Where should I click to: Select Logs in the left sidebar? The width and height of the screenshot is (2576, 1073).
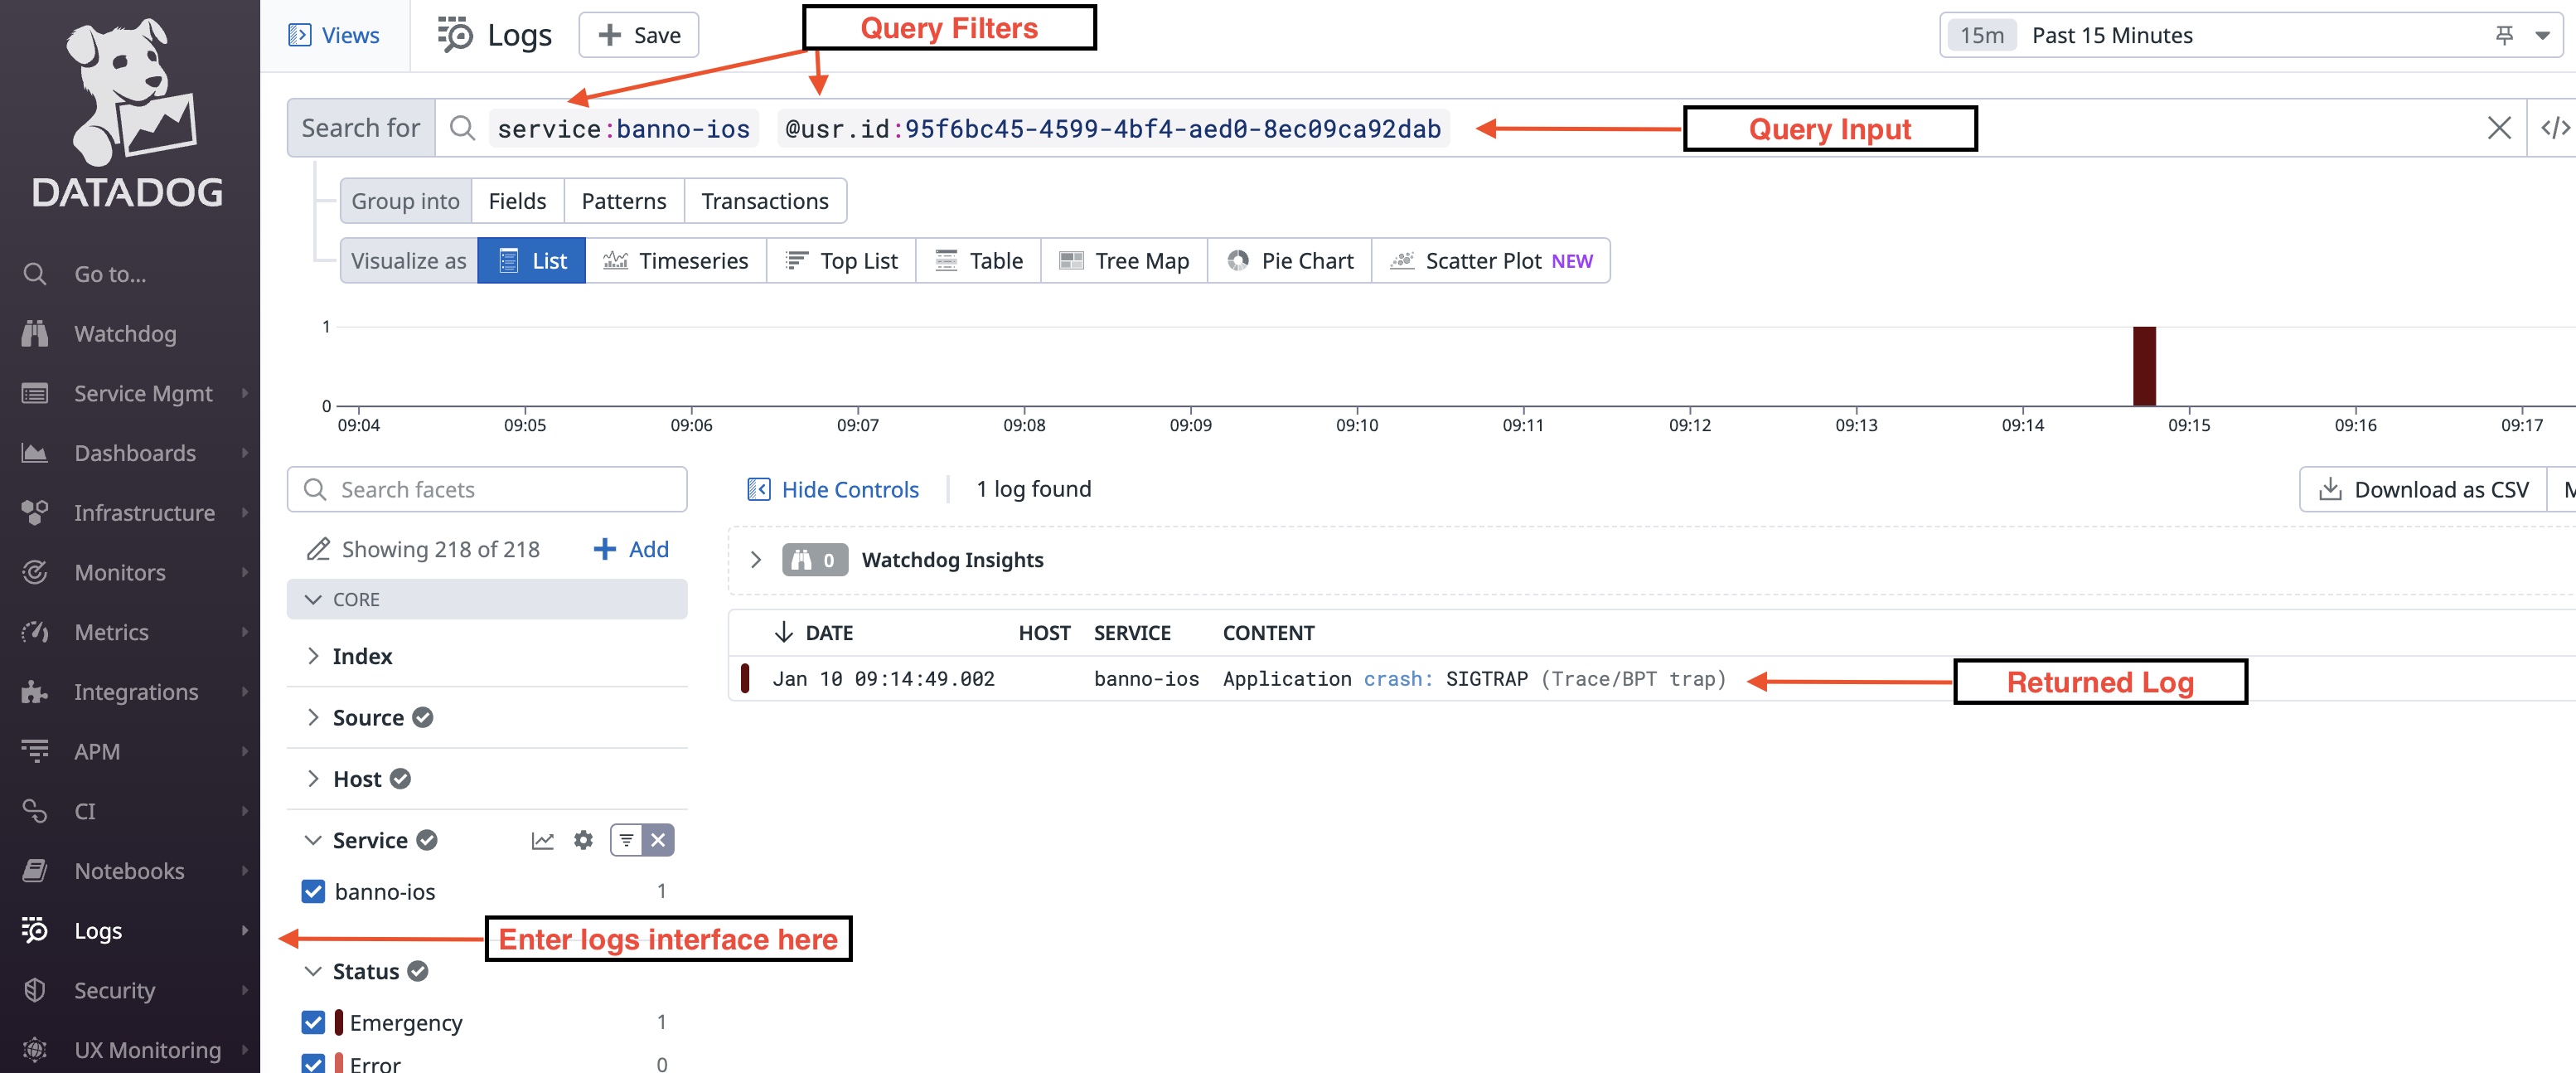click(97, 930)
